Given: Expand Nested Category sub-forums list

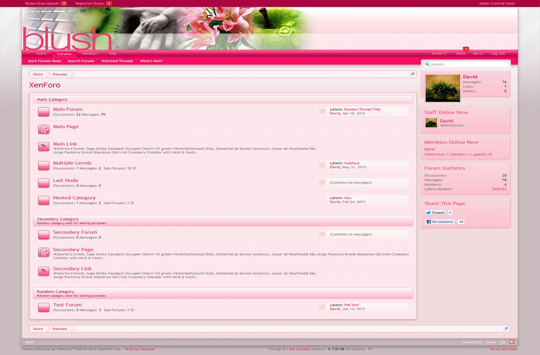Looking at the screenshot, I should (132, 203).
